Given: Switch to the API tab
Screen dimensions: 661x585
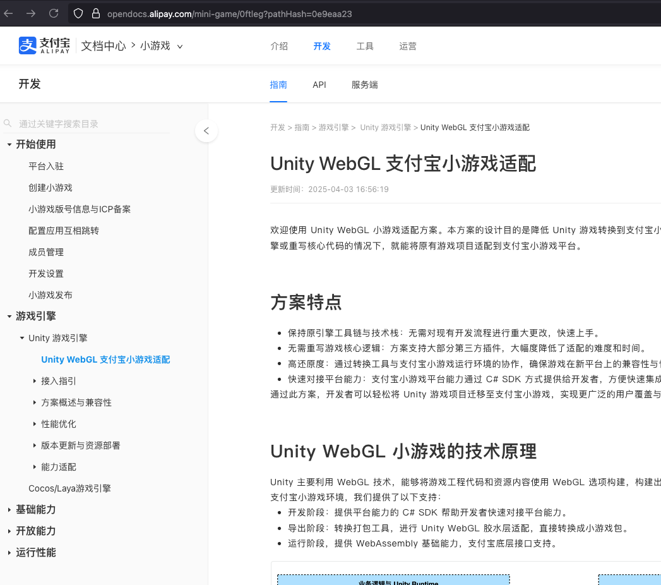Looking at the screenshot, I should pyautogui.click(x=319, y=85).
